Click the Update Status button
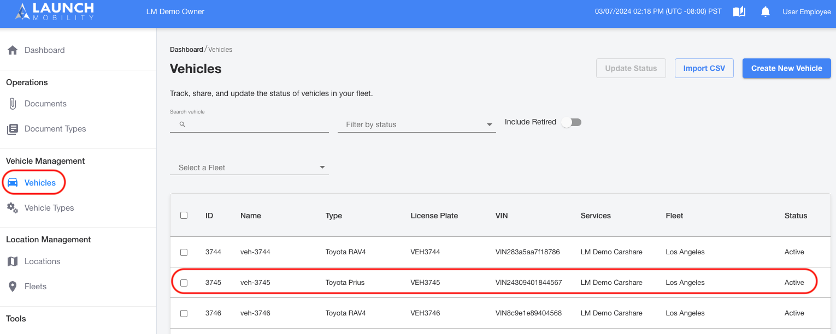The width and height of the screenshot is (836, 334). (631, 68)
